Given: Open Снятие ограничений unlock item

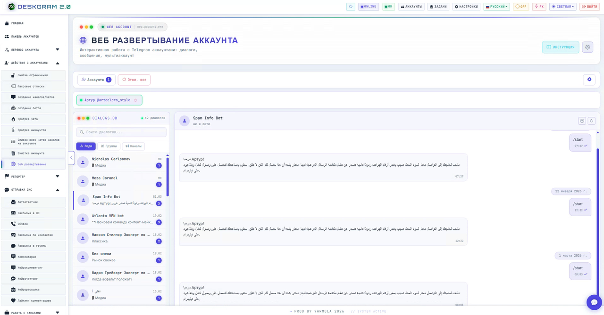Looking at the screenshot, I should tap(34, 75).
